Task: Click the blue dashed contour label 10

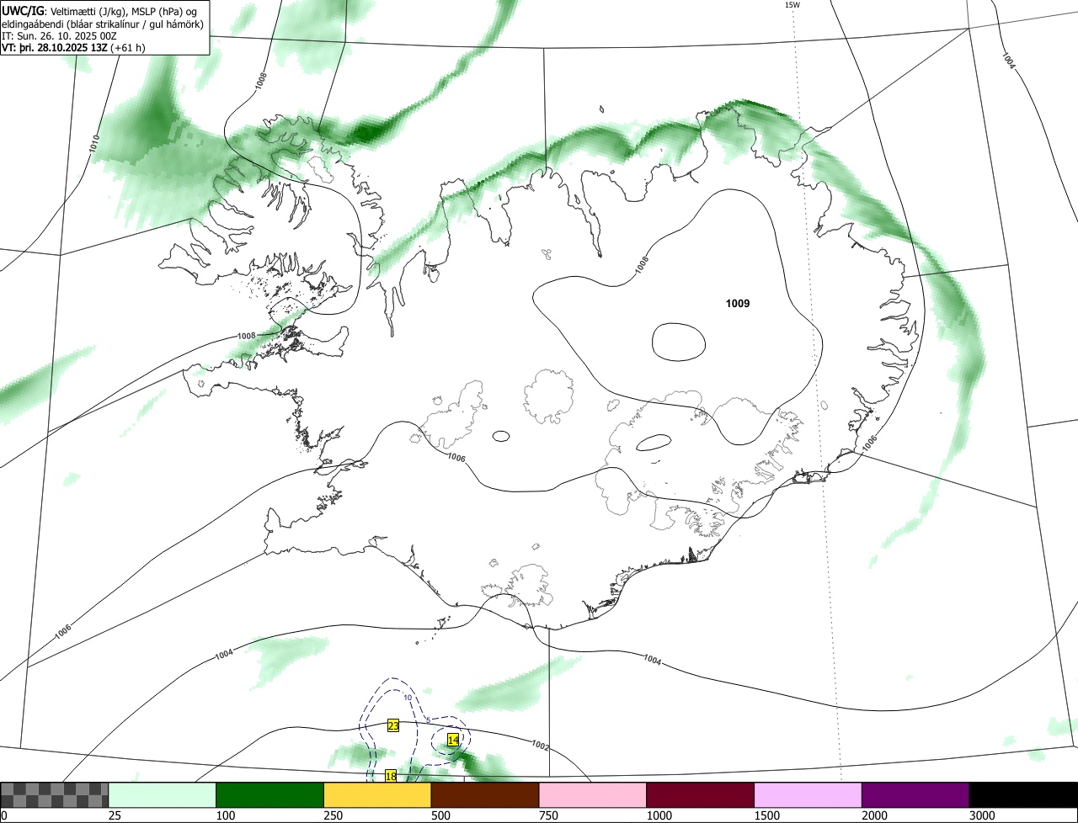Action: (x=408, y=698)
